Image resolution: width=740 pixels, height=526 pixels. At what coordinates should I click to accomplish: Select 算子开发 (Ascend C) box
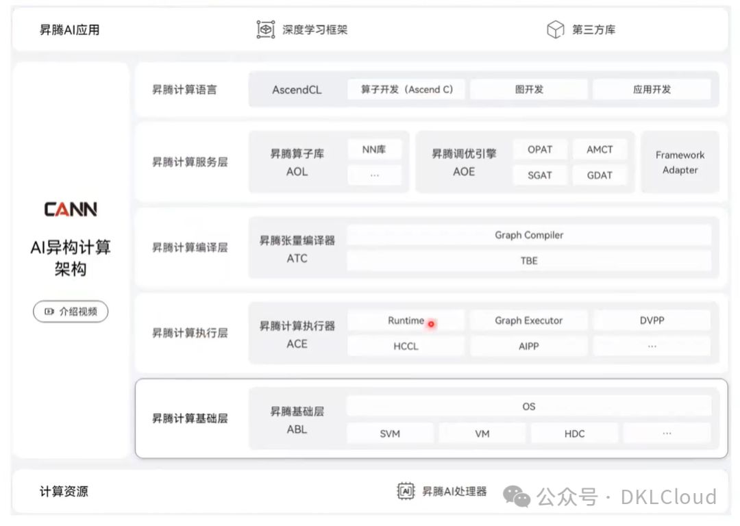tap(406, 89)
